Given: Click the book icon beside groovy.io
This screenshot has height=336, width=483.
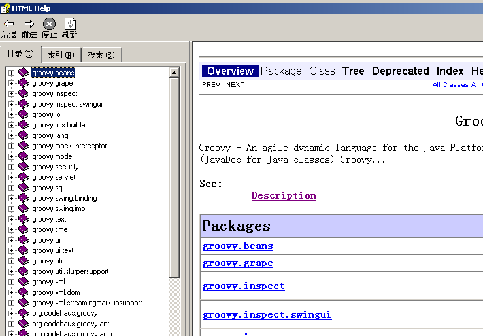Looking at the screenshot, I should click(24, 114).
